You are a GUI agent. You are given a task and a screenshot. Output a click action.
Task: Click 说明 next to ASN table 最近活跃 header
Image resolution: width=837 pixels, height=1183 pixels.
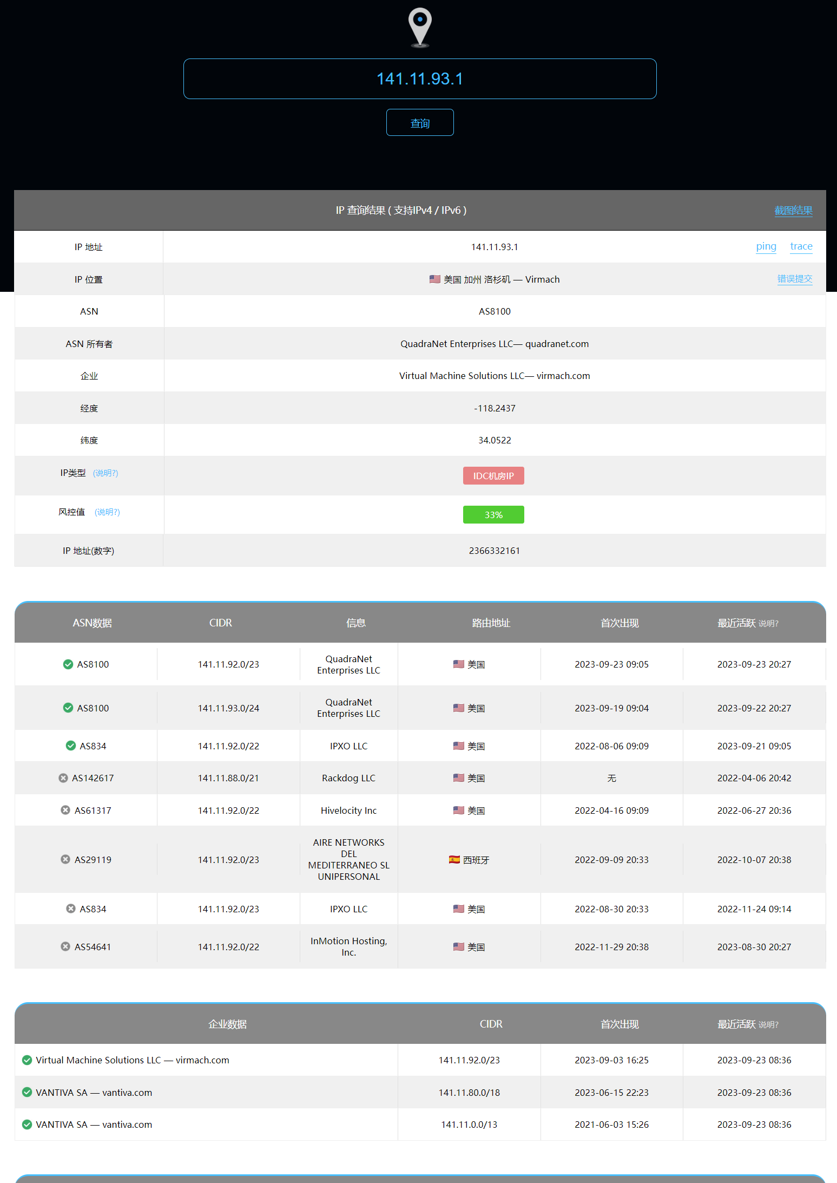(x=768, y=624)
